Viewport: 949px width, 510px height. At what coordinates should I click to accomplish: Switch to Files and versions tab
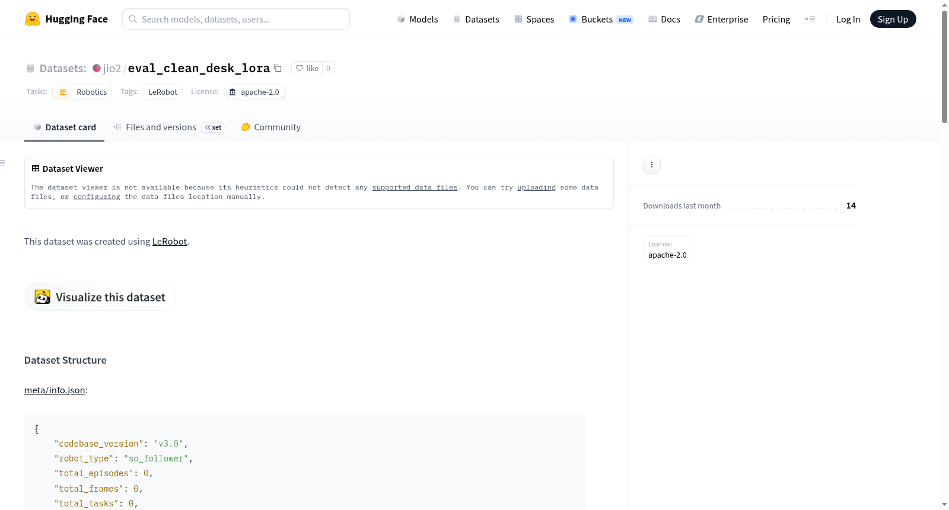(x=168, y=127)
